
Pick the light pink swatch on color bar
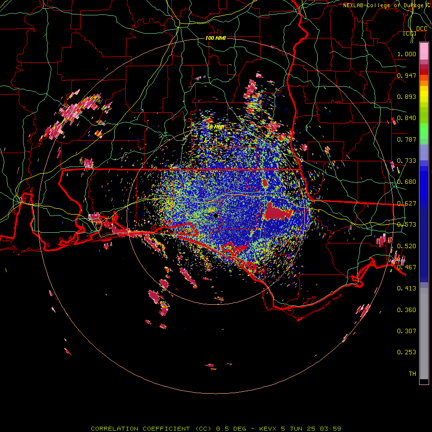[424, 51]
